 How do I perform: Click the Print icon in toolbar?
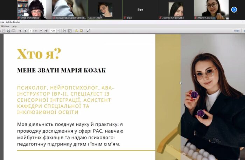[8, 31]
